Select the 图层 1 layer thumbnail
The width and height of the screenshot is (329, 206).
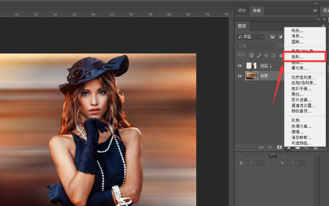click(x=251, y=66)
